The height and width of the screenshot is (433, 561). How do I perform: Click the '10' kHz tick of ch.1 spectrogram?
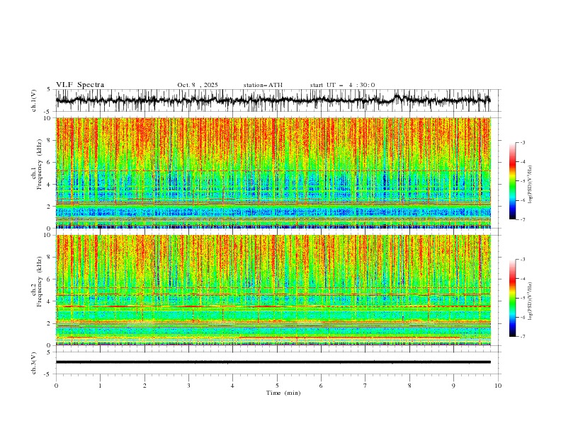point(47,118)
